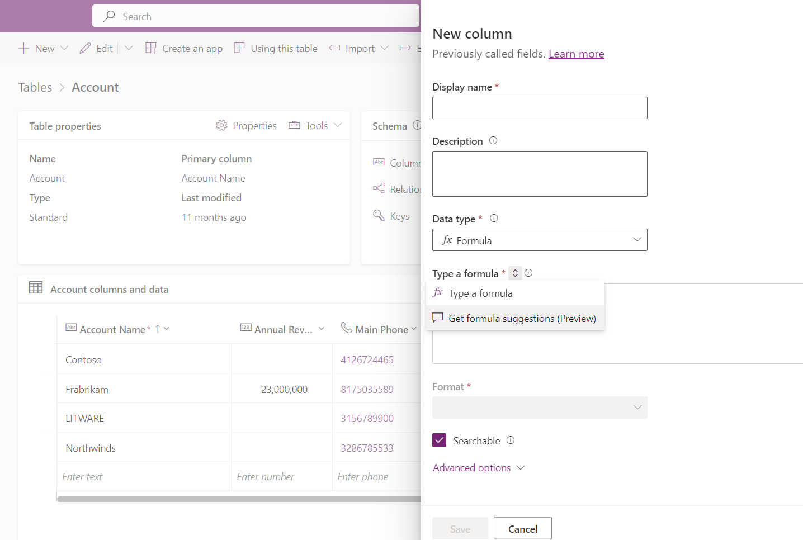This screenshot has width=803, height=540.
Task: Open Relationships in the Schema panel
Action: click(404, 190)
